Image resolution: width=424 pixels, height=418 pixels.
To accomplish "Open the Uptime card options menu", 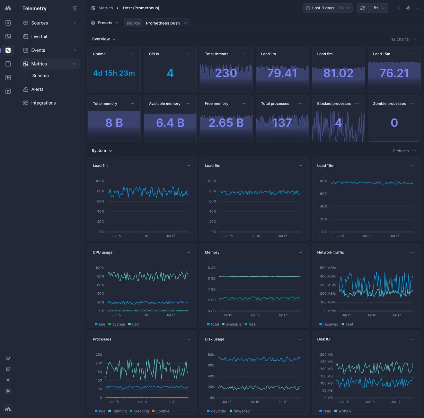I will click(133, 54).
